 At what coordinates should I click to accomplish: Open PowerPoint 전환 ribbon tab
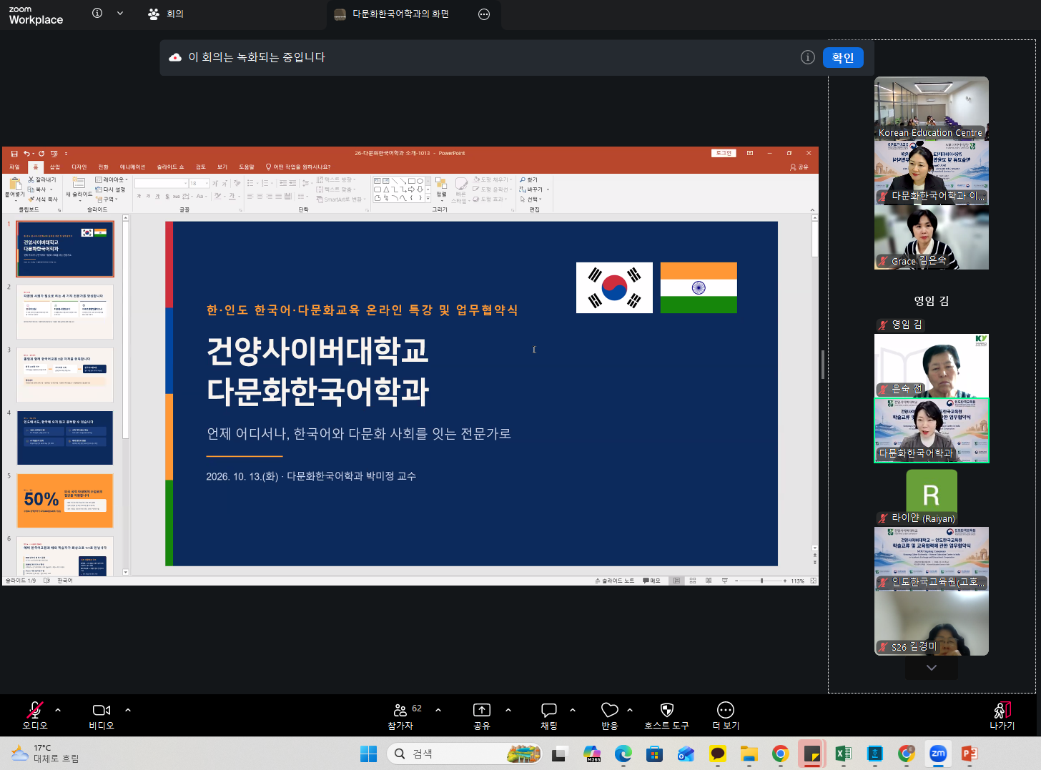tap(104, 167)
